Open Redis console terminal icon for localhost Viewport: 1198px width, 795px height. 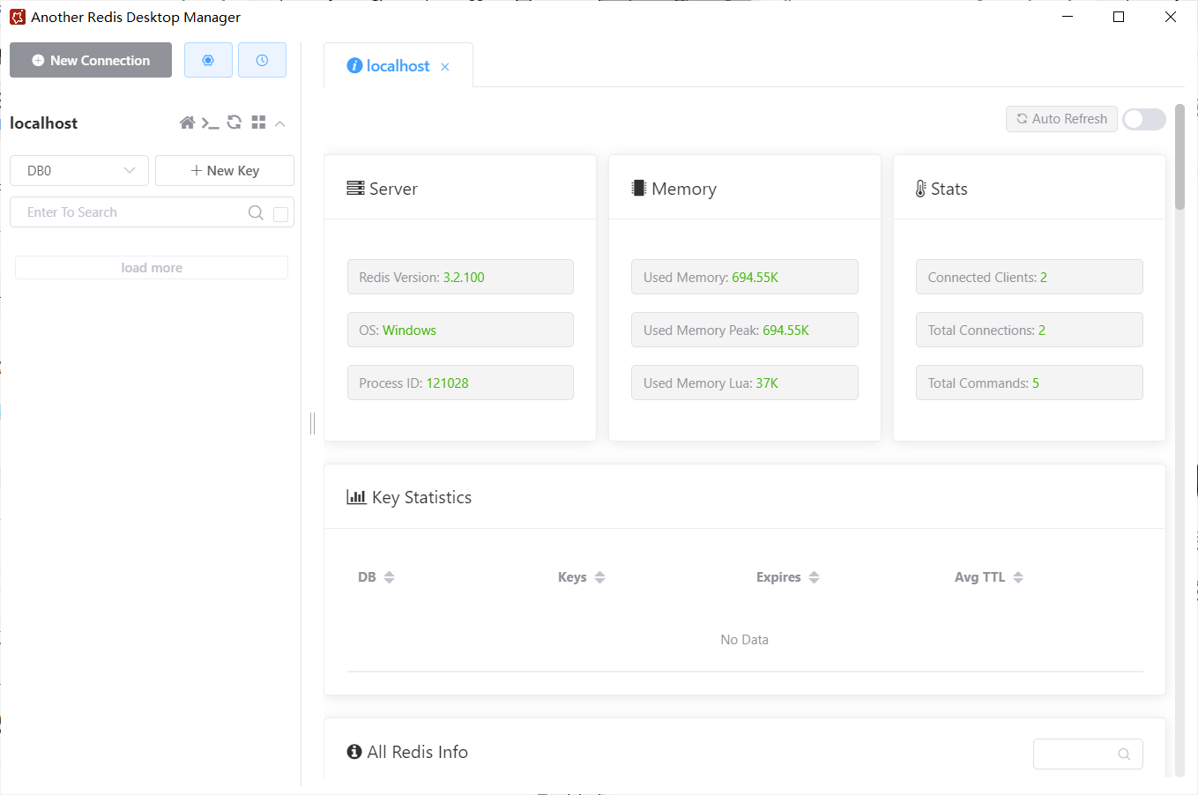(210, 123)
